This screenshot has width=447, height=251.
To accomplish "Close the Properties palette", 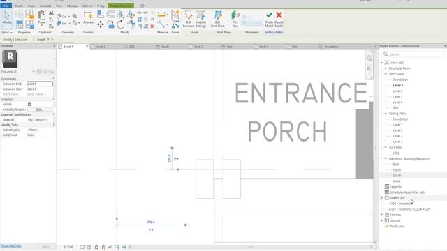I will tap(54, 46).
